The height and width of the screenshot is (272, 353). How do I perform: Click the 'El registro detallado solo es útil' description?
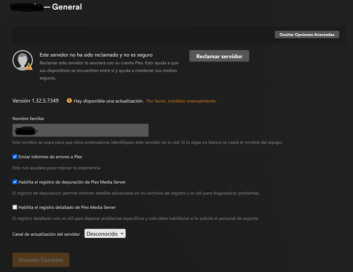point(136,218)
